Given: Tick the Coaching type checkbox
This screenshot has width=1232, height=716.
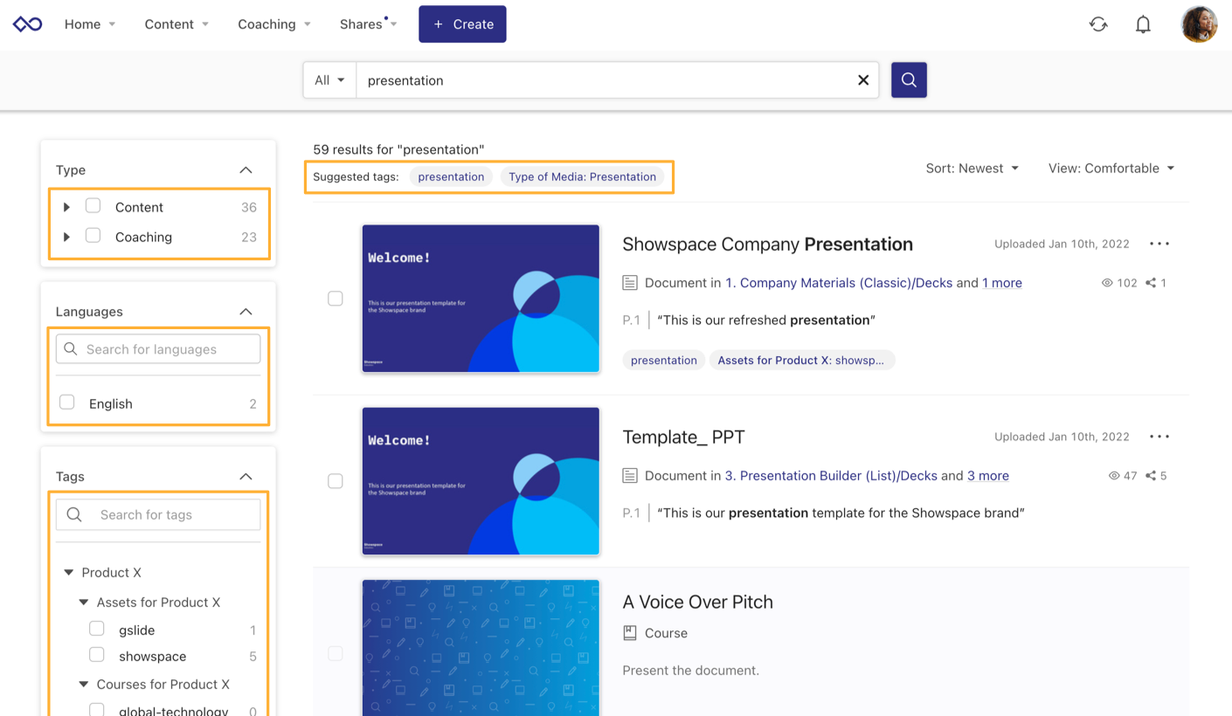Looking at the screenshot, I should pos(93,236).
